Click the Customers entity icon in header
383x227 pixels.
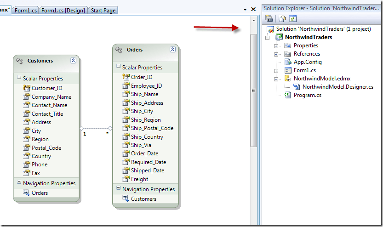19,61
